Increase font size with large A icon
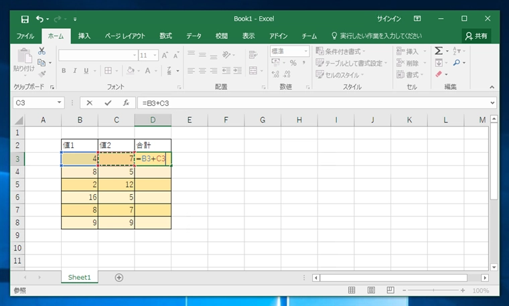 tap(165, 56)
